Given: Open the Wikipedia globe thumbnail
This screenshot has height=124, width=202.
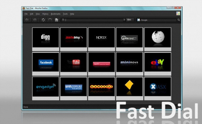Looking at the screenshot, I should 158,39.
